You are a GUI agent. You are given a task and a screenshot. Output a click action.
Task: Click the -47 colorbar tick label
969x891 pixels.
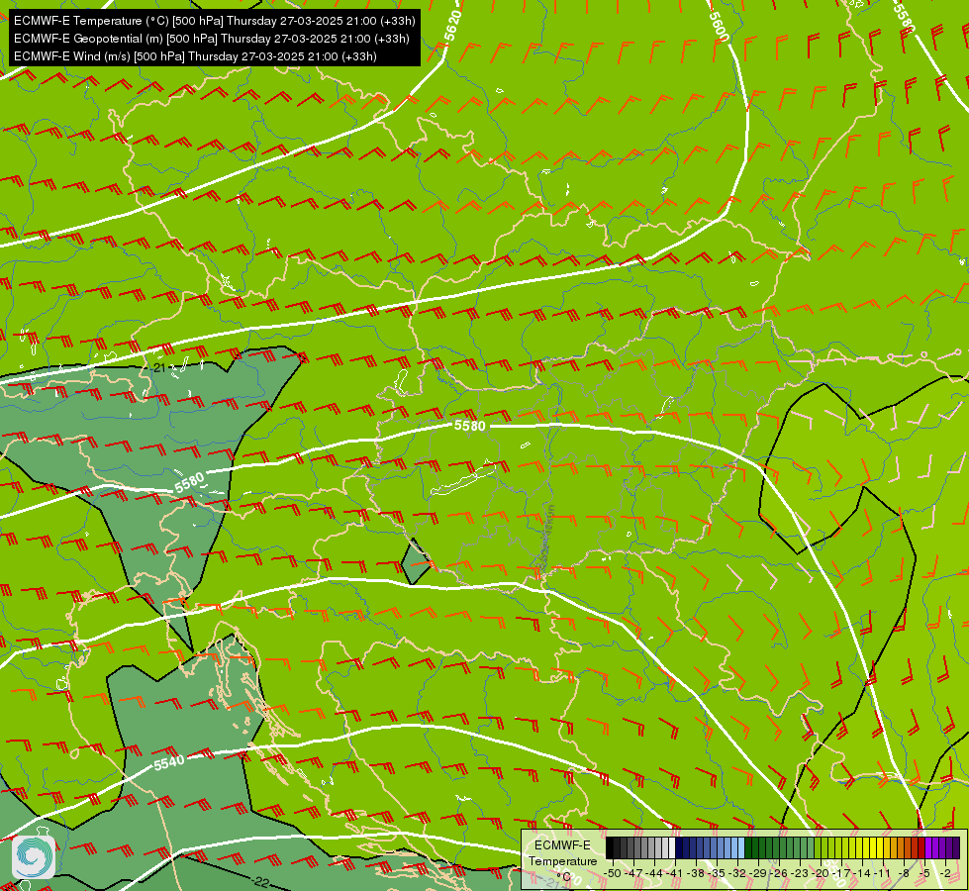click(633, 873)
